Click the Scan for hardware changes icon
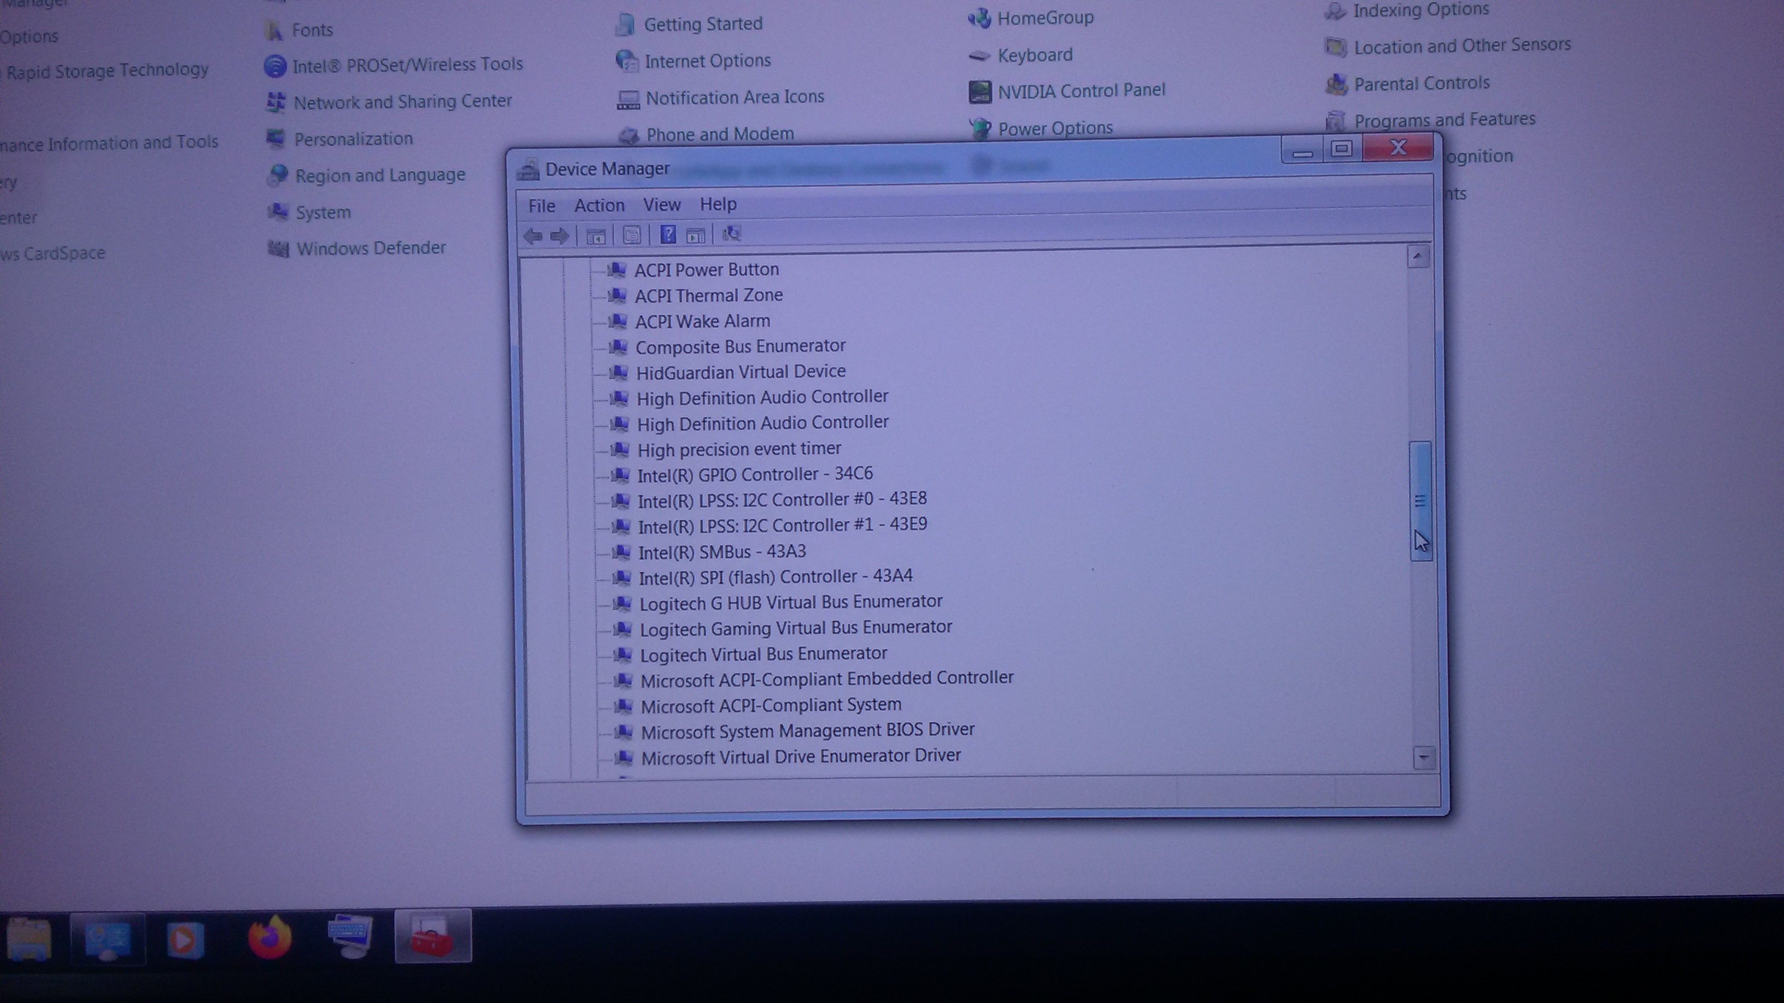Image resolution: width=1784 pixels, height=1003 pixels. 731,234
